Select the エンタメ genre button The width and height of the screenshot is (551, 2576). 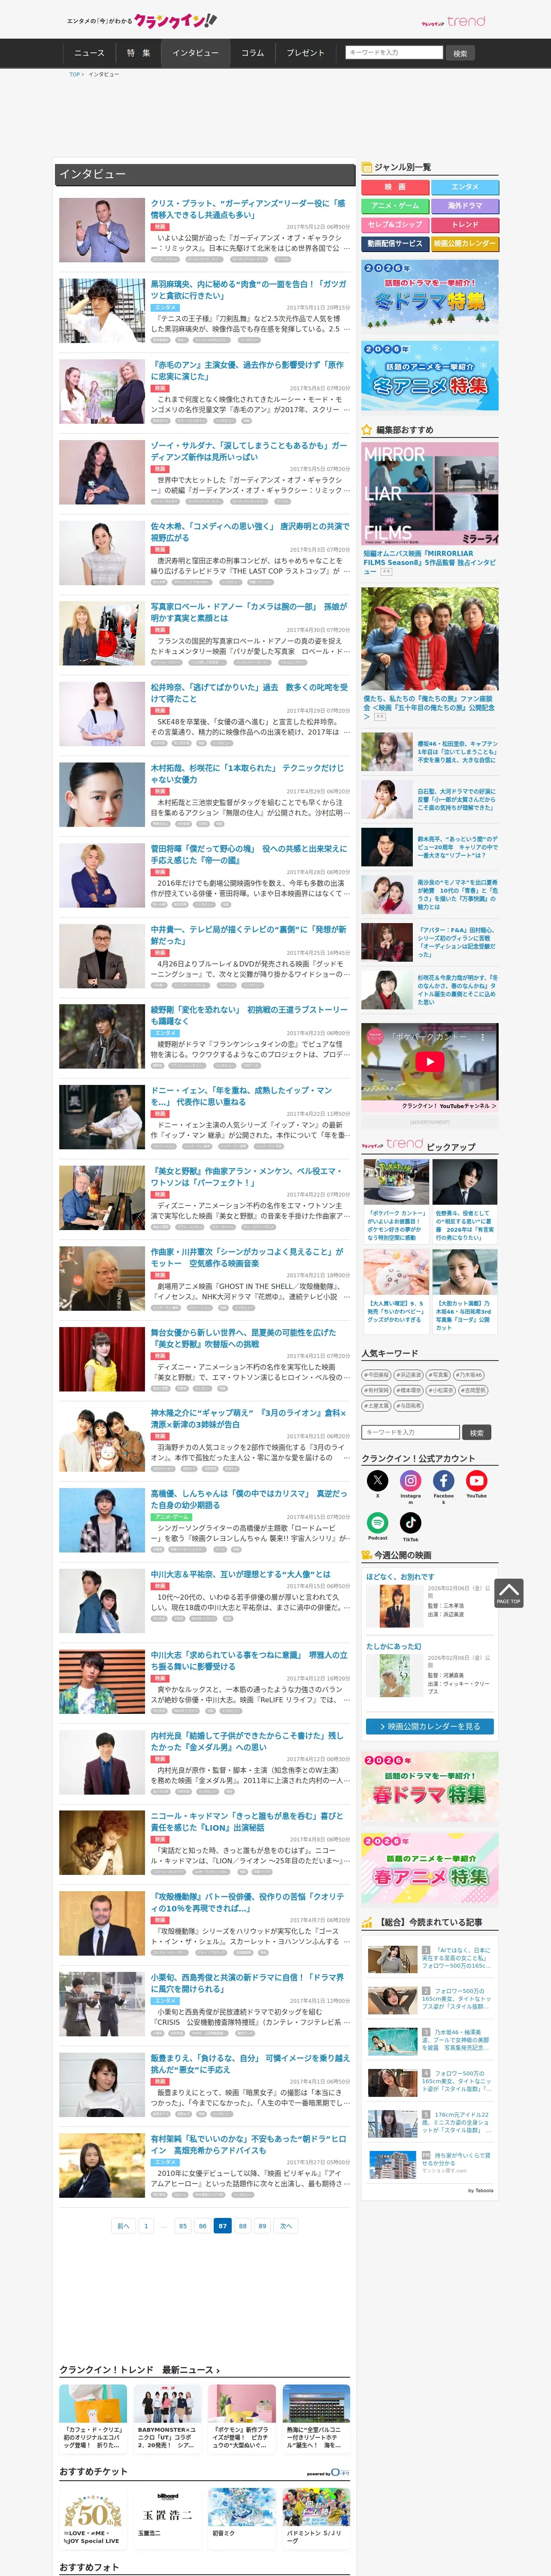tap(465, 187)
